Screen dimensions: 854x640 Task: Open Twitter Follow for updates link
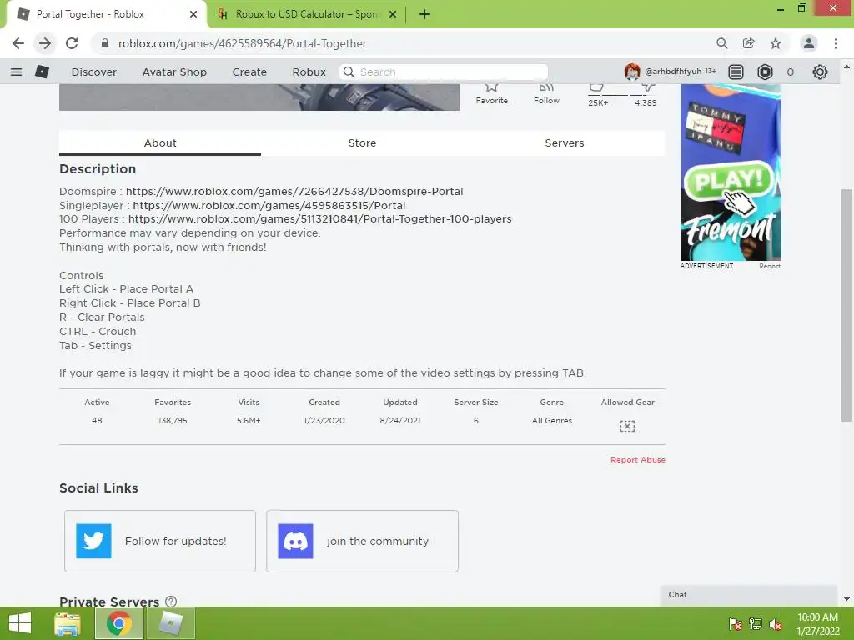[x=160, y=541]
